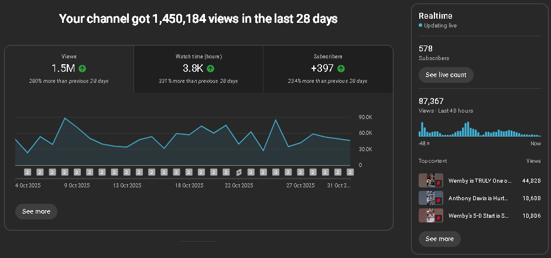Click See more below Top content list
The image size is (551, 258).
pyautogui.click(x=439, y=239)
